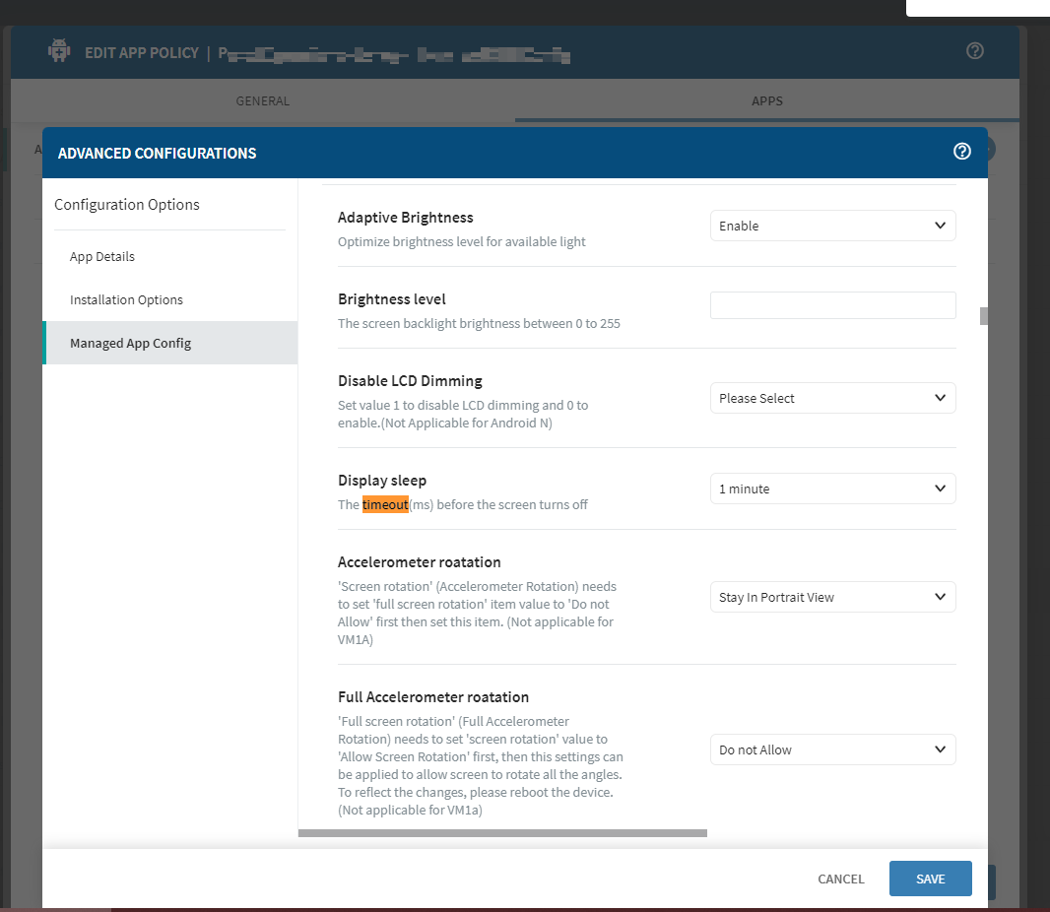
Task: Click the Brightness level input field
Action: pos(832,305)
